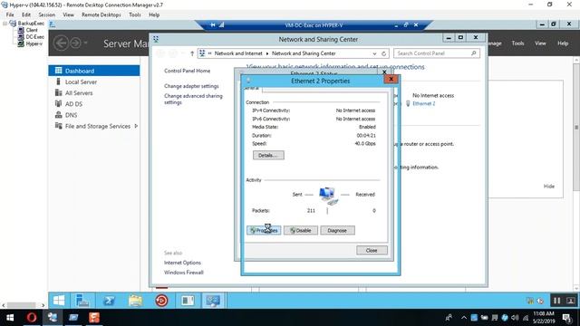
Task: Open the Session menu
Action: coord(46,14)
